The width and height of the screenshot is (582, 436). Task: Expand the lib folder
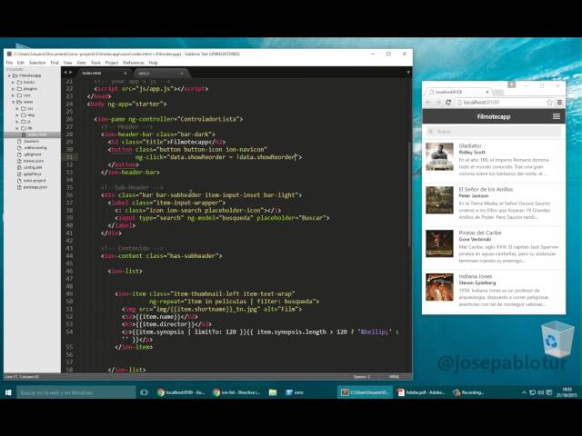pos(17,128)
